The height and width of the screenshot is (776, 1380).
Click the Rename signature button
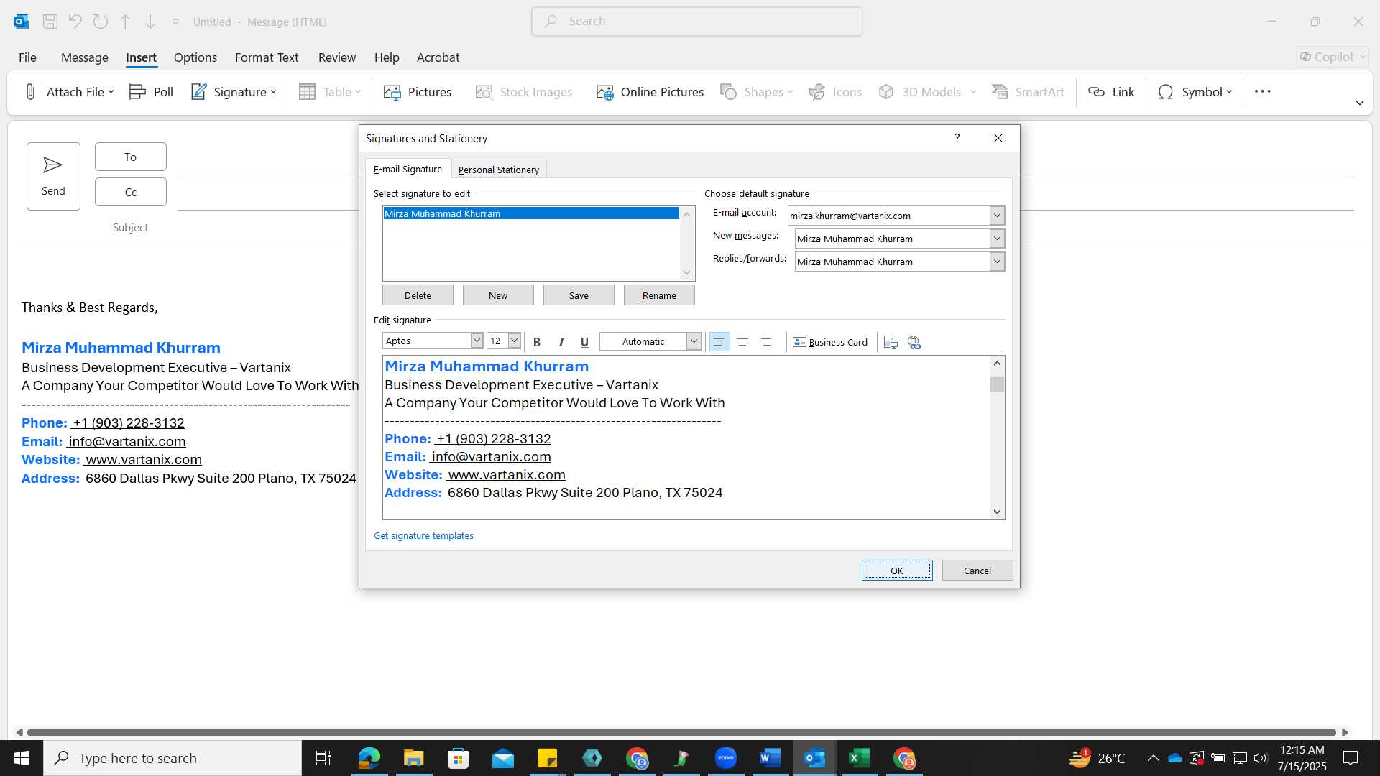[659, 295]
